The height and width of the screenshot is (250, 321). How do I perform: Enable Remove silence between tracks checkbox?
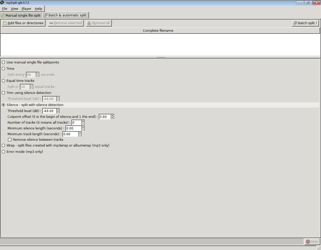pos(36,139)
